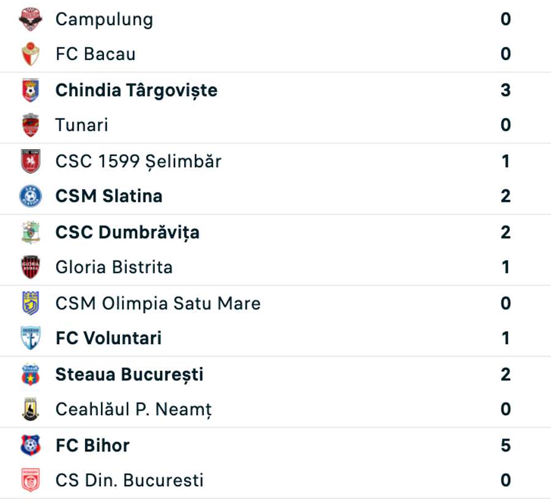Click the CSC 1599 Șelimbăr crest
The width and height of the screenshot is (551, 499).
click(x=31, y=161)
